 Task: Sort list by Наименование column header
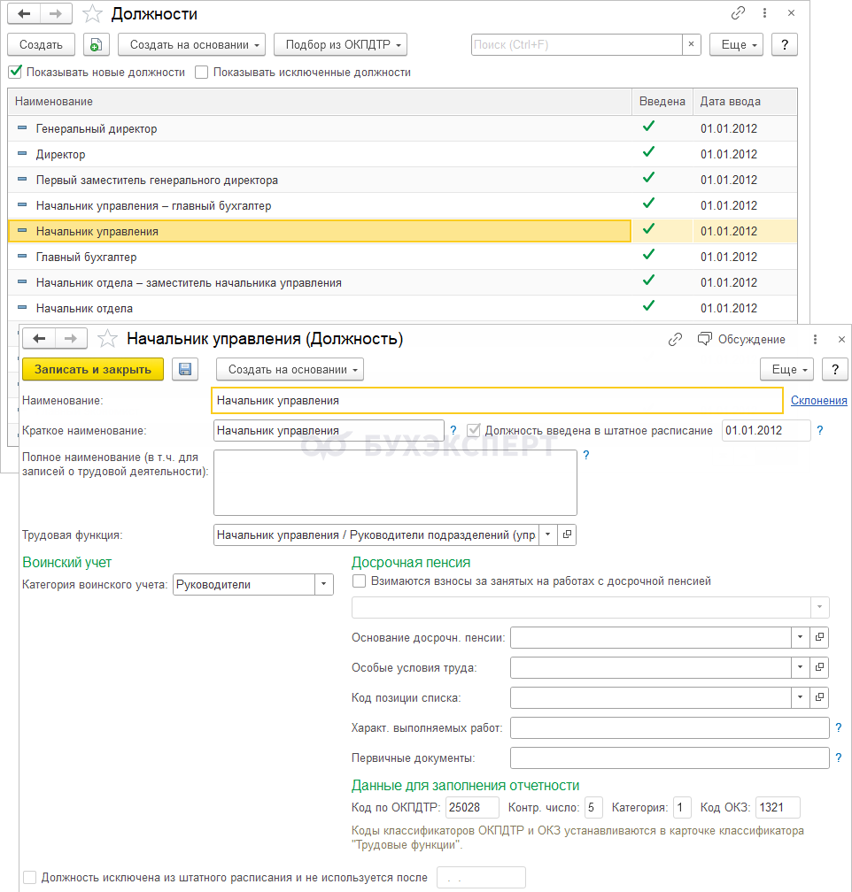click(320, 101)
